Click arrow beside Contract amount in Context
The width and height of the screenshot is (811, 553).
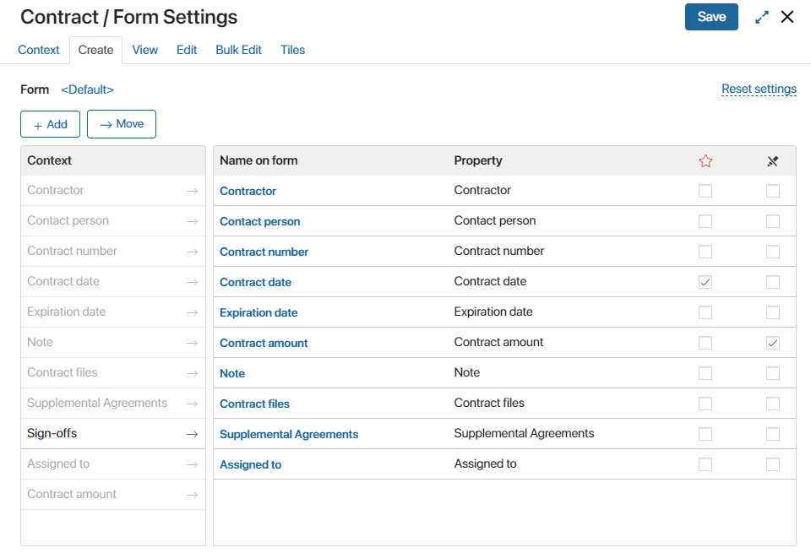pyautogui.click(x=192, y=495)
